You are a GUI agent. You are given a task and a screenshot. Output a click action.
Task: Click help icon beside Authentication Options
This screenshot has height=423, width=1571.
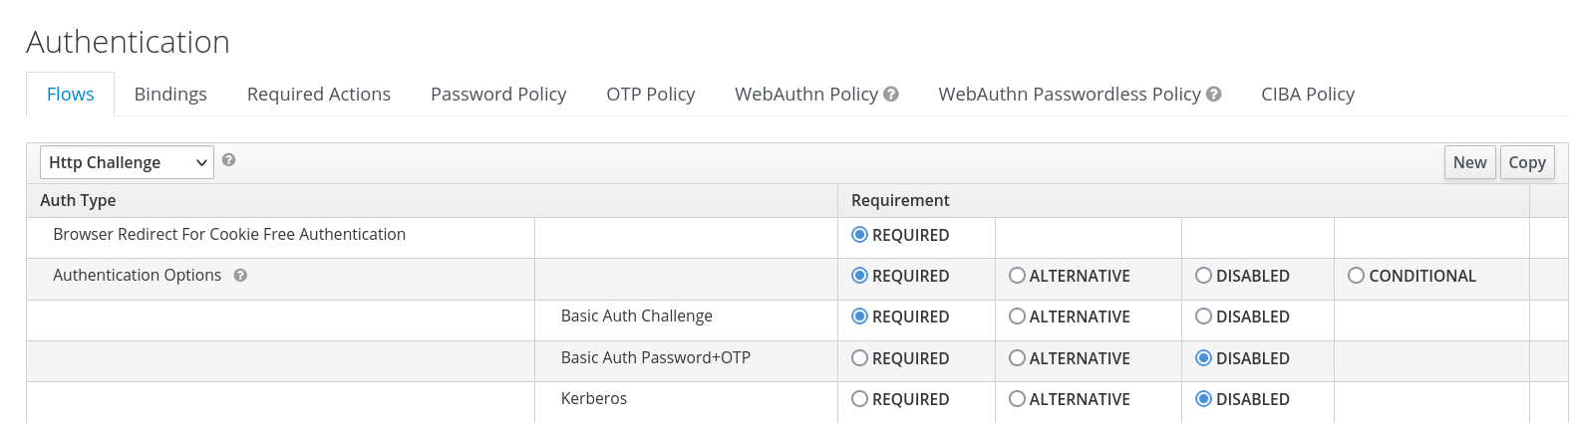(240, 276)
